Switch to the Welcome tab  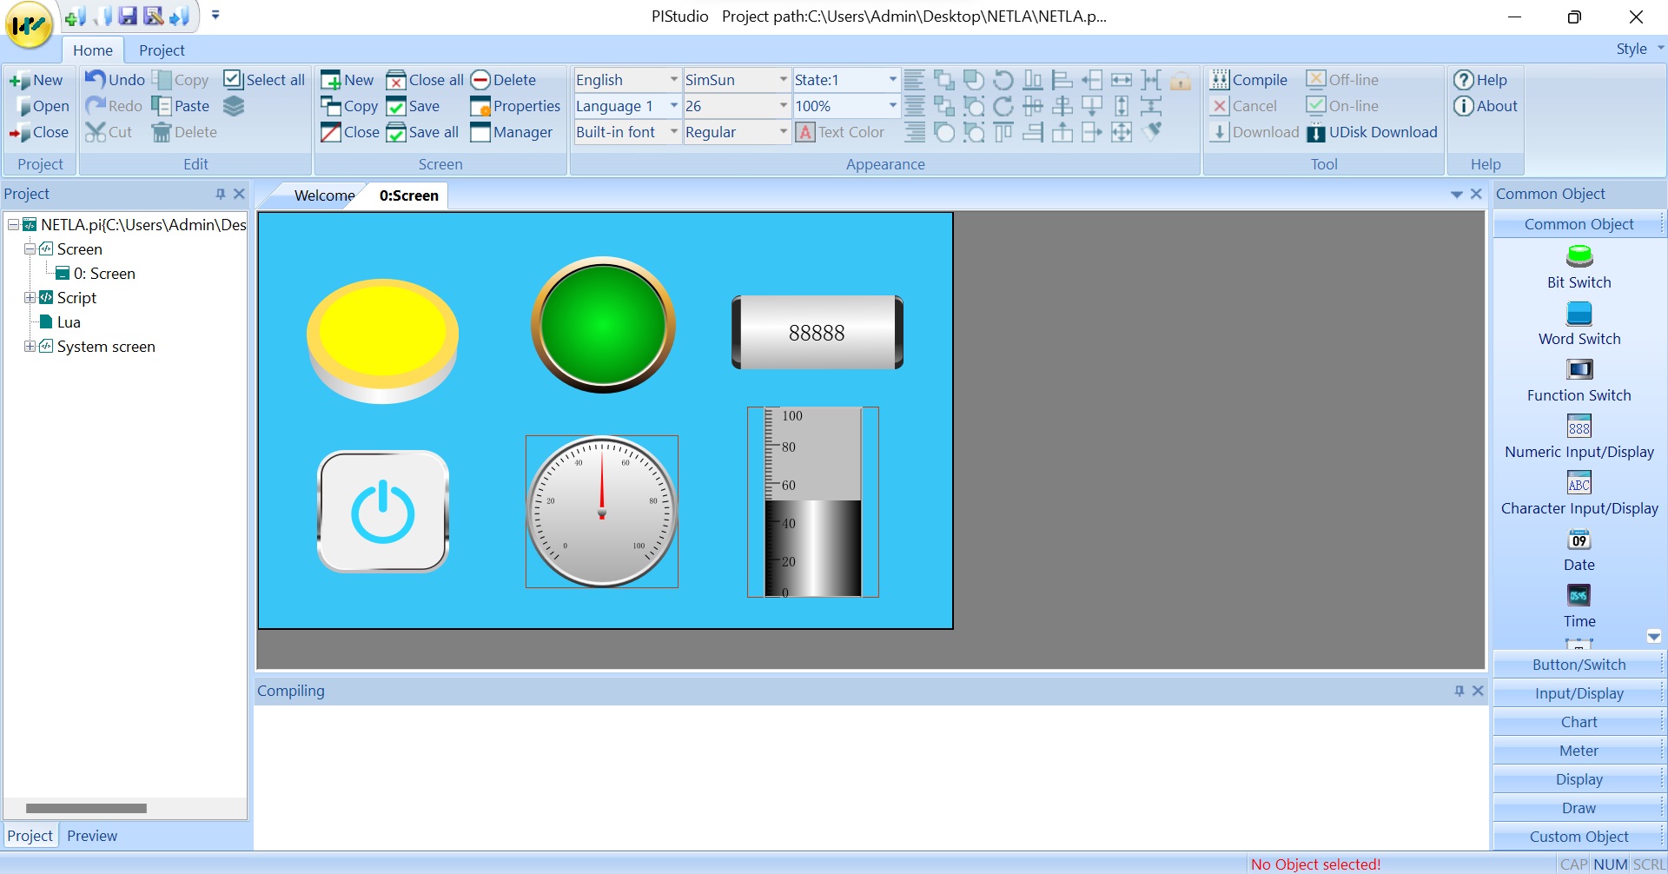[x=322, y=195]
